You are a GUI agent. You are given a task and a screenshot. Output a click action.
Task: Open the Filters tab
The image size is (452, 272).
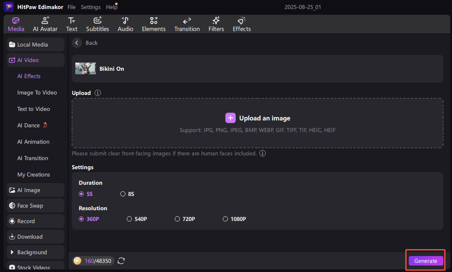216,25
